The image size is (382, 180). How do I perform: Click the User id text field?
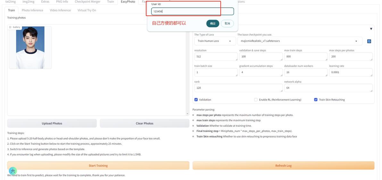tap(193, 11)
